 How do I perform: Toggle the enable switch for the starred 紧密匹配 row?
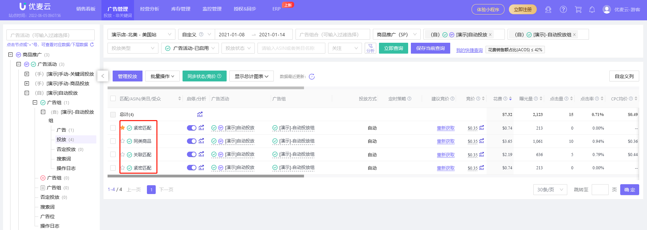[x=192, y=128]
